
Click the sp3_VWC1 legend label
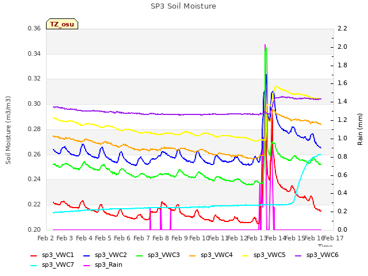[x=57, y=255]
